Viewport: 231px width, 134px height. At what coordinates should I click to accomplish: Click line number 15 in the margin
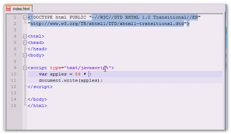(x=14, y=106)
